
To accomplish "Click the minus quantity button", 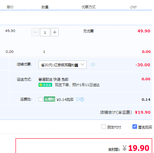I will pos(35,32).
